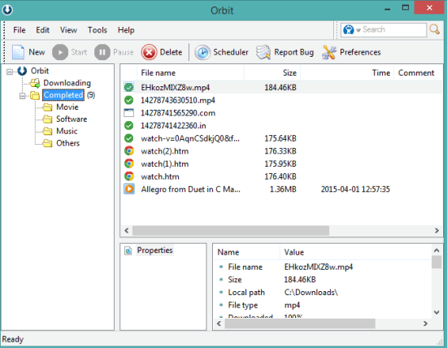The image size is (447, 348).
Task: Open the Edit menu
Action: tap(42, 30)
